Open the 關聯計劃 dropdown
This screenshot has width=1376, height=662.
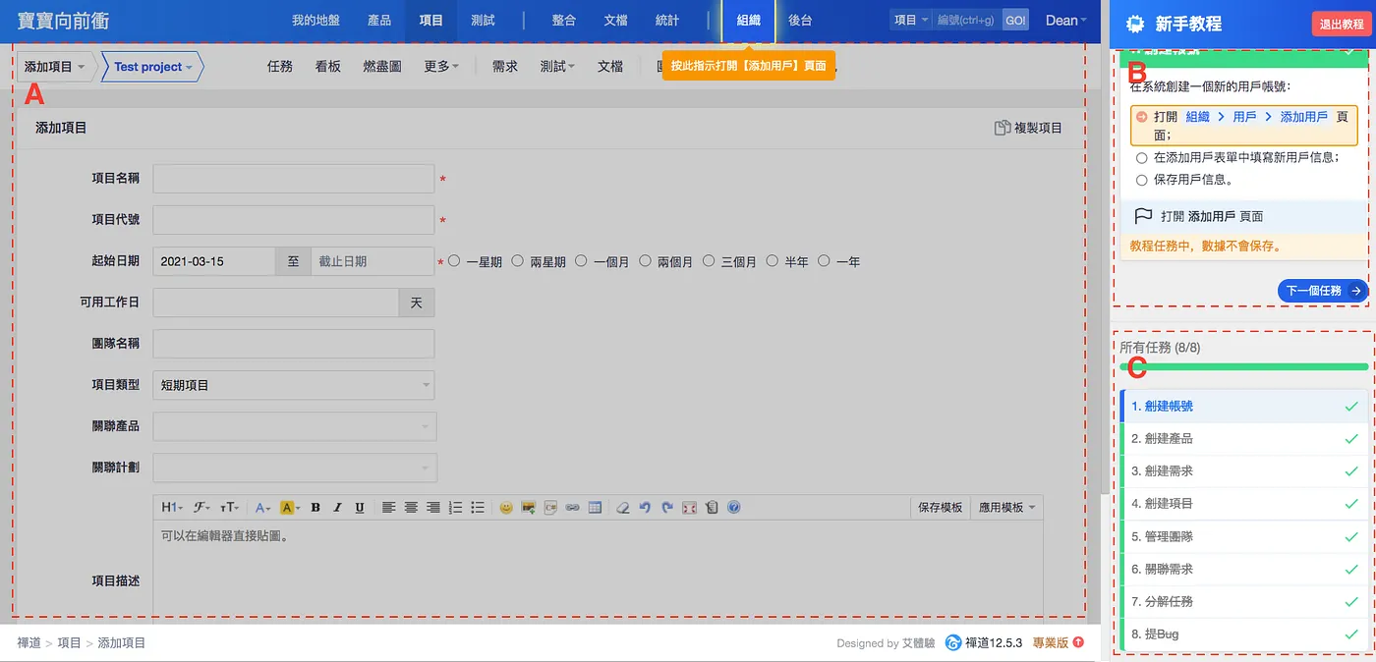coord(294,468)
